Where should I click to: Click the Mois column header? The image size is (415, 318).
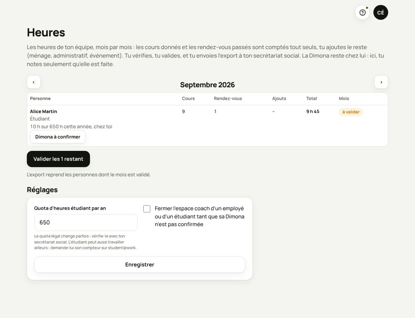coord(344,98)
